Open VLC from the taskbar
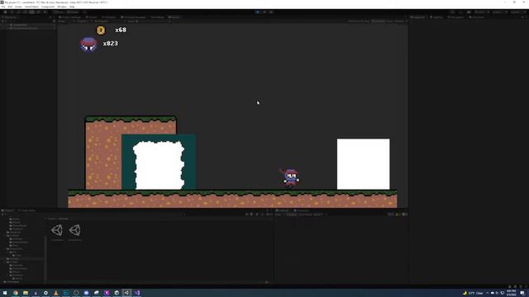The image size is (529, 297). click(55, 293)
